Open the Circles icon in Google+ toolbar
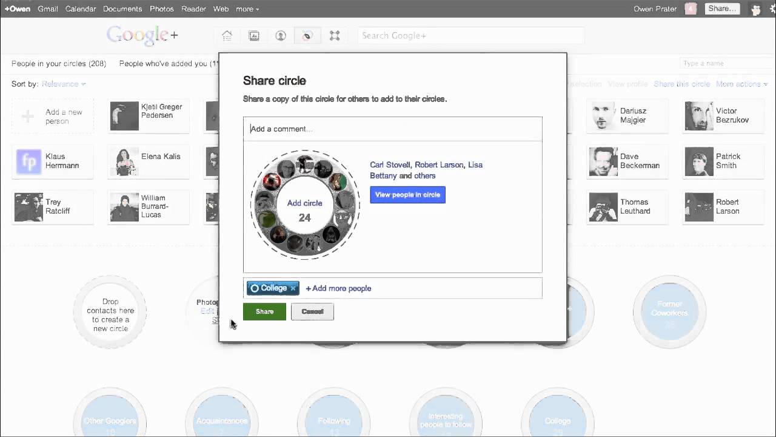Image resolution: width=776 pixels, height=437 pixels. (307, 36)
